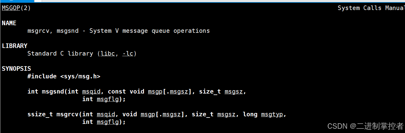Click the underlined msgtyp parameter
Viewport: 405px width, 133px height.
[x=272, y=114]
